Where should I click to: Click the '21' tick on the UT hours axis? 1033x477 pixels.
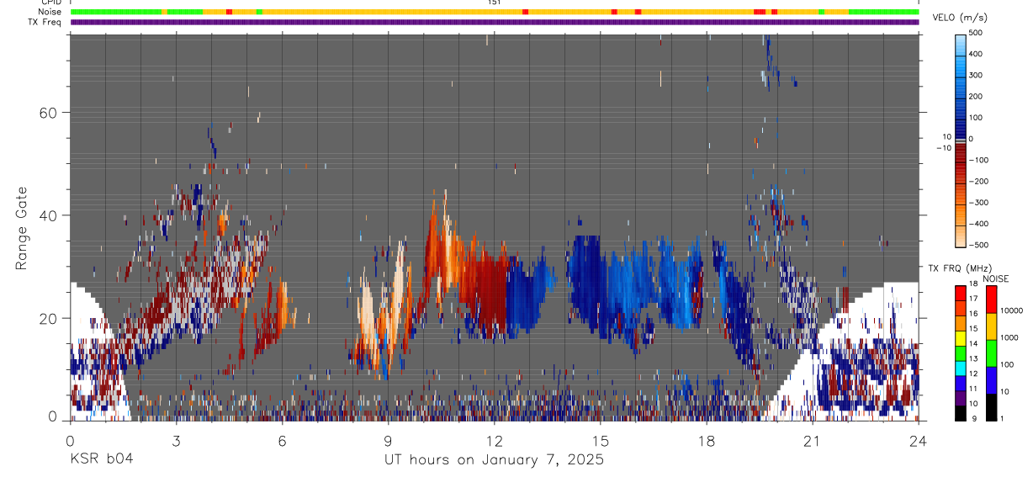click(x=812, y=441)
